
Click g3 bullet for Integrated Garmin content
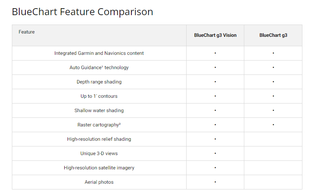click(x=273, y=53)
